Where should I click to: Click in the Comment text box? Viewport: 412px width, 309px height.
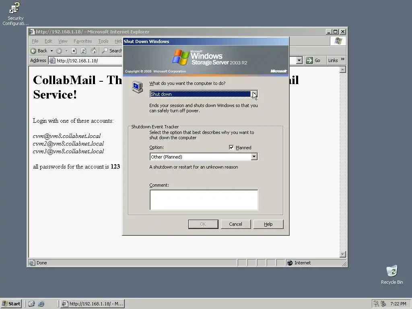(x=204, y=200)
